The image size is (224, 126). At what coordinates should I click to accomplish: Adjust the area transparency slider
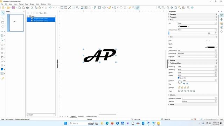pos(188,33)
